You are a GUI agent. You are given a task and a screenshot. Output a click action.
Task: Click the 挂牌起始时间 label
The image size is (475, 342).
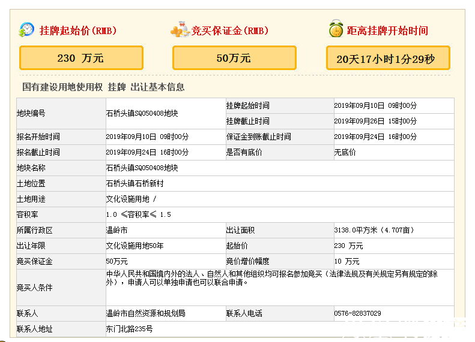click(248, 105)
